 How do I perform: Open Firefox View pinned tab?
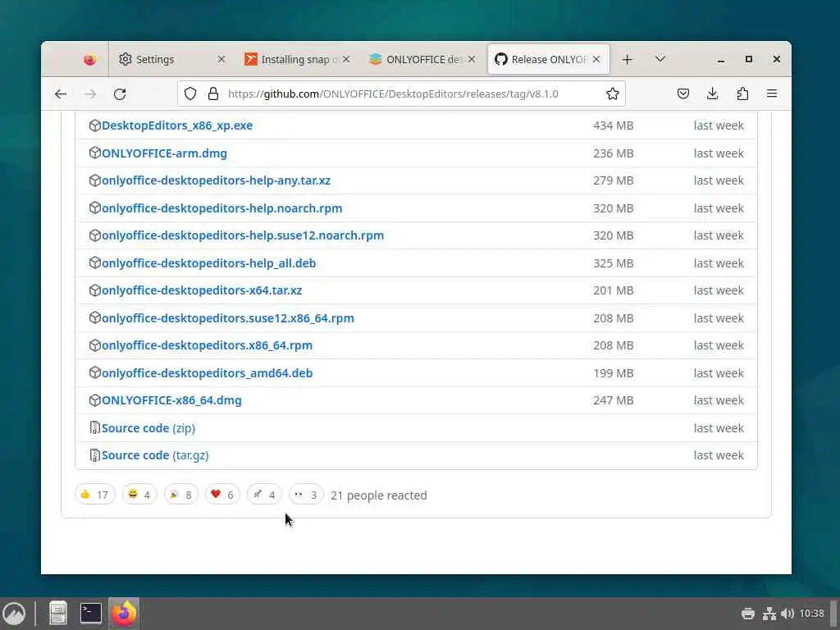coord(90,59)
